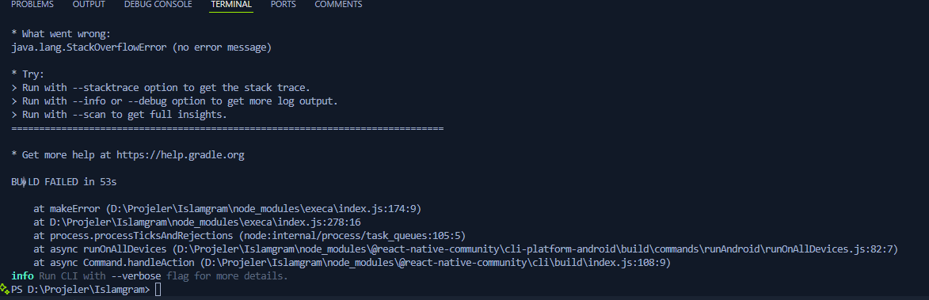Click the green info label

tap(22, 276)
